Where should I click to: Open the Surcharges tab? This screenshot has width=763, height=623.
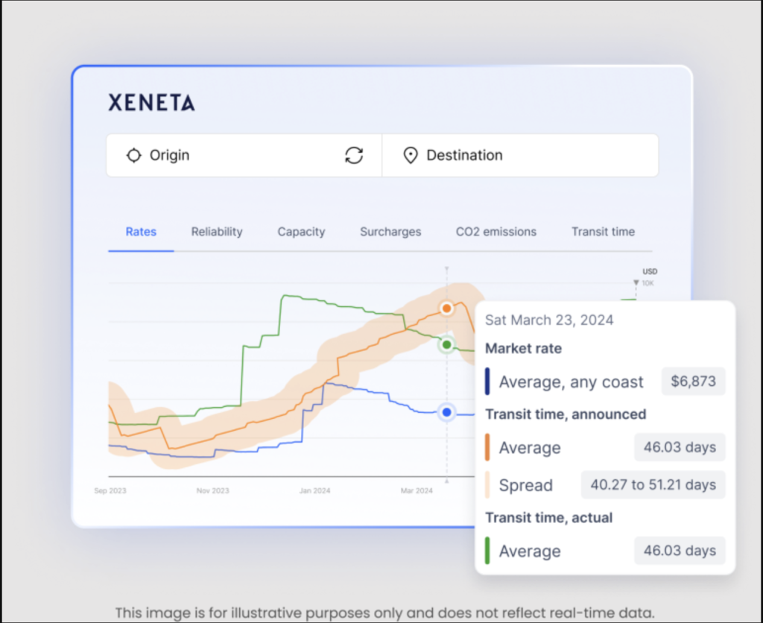click(x=390, y=232)
